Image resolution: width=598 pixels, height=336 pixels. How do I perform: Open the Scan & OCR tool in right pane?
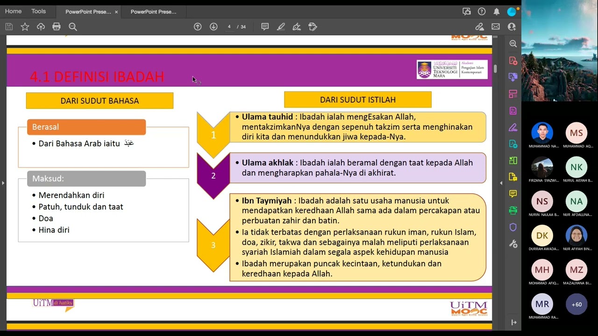(513, 210)
